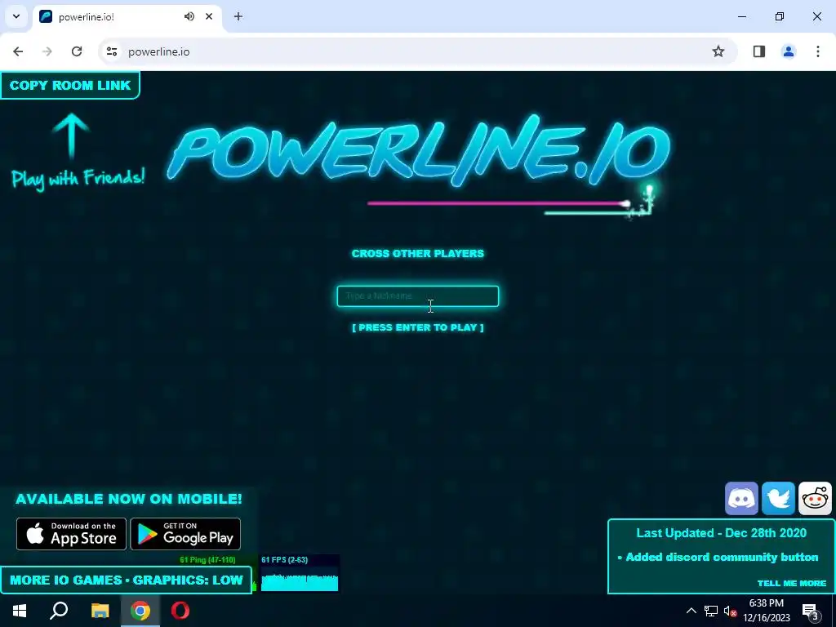Screen dimensions: 836x627
Task: Open the network status tray icon
Action: [x=711, y=611]
